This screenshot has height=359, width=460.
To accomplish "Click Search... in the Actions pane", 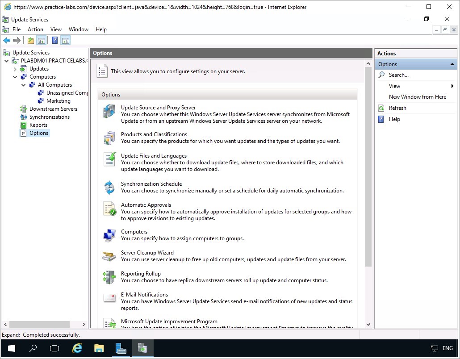I will [x=398, y=75].
